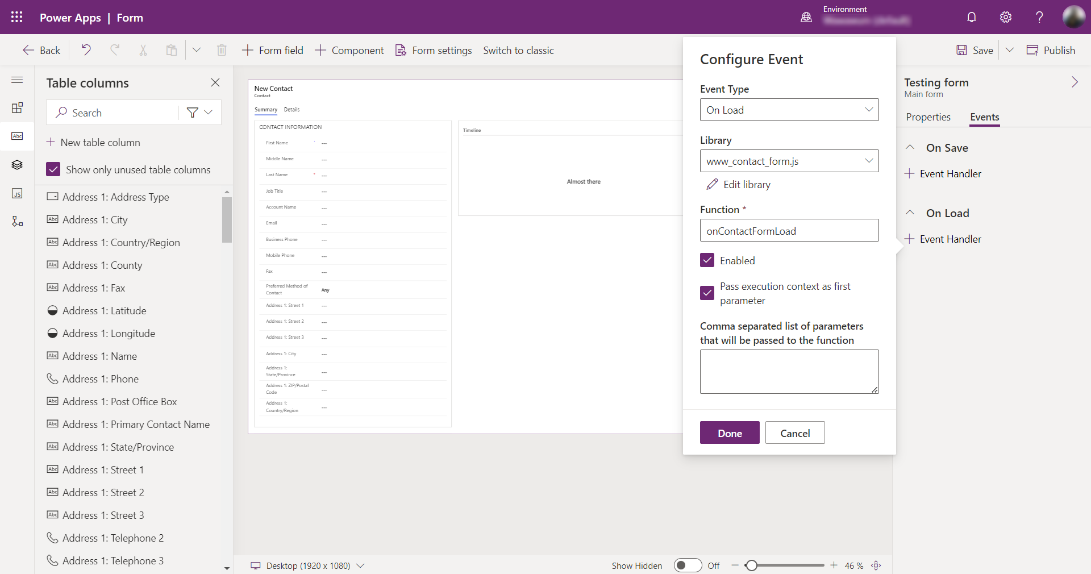Disable the Enabled checkbox

707,260
